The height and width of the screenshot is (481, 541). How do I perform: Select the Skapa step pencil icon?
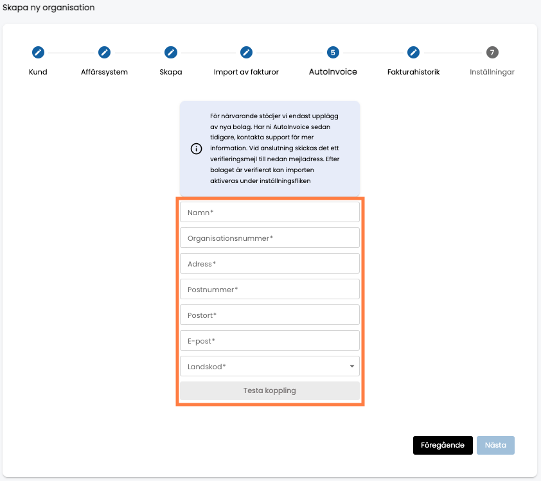171,53
